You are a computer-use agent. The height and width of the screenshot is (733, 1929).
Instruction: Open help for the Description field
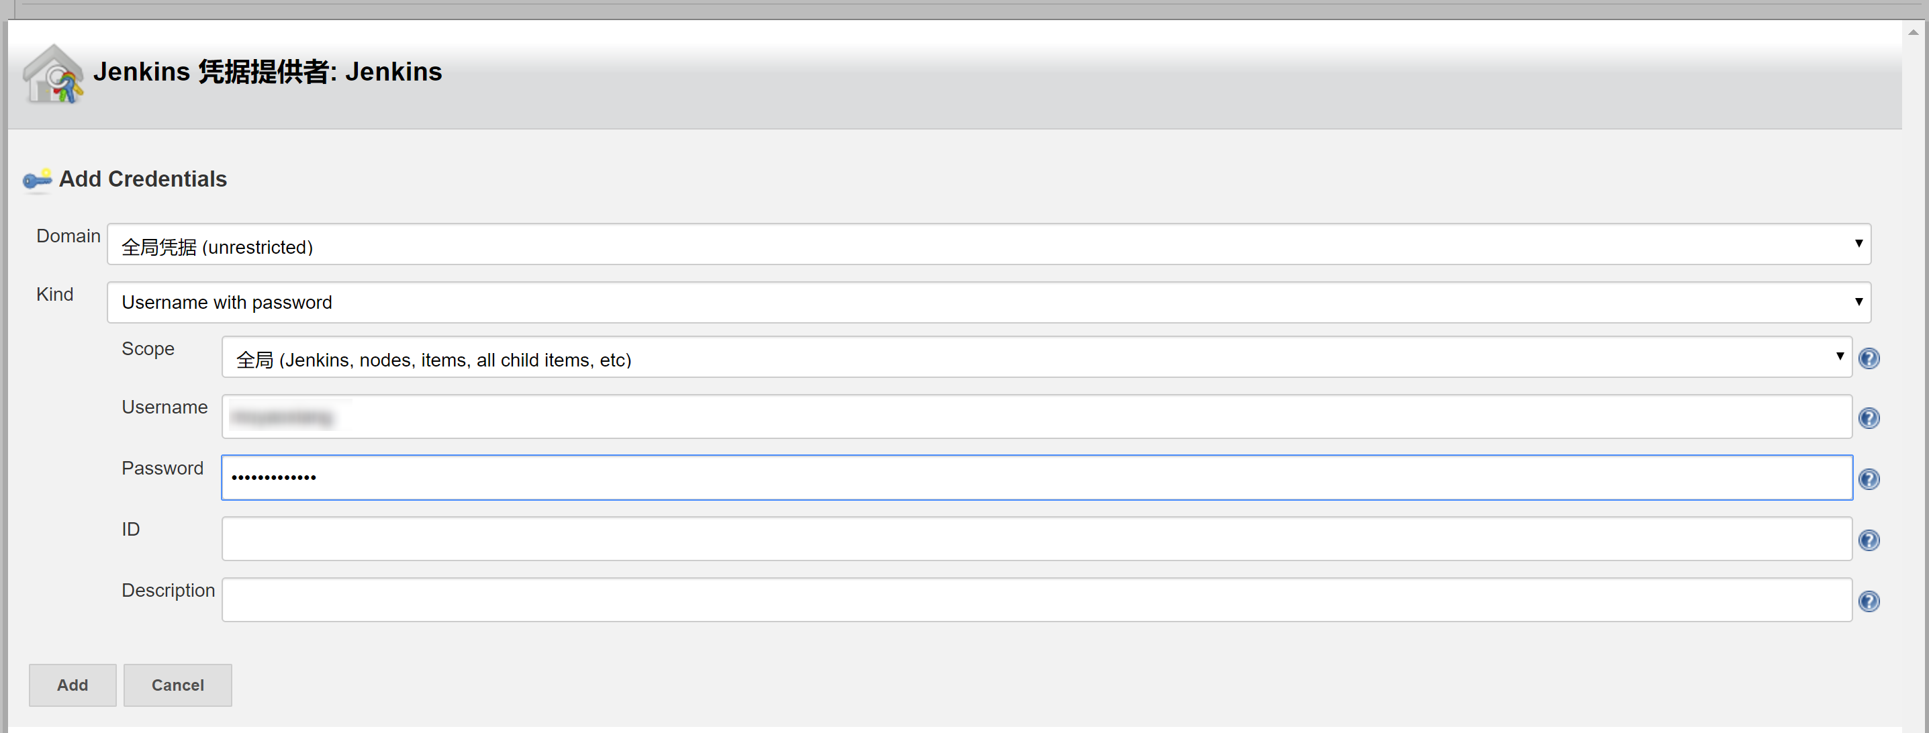pyautogui.click(x=1869, y=601)
